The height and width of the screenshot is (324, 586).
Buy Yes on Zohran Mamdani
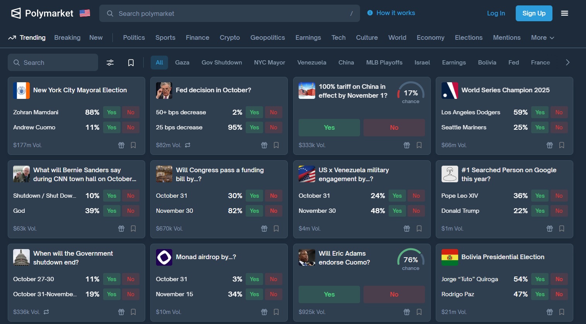point(112,112)
